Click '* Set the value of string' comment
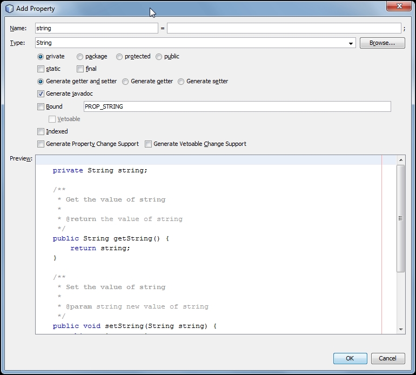 tap(111, 287)
